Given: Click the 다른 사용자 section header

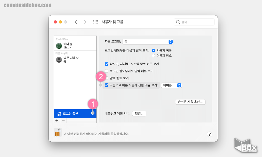Looking at the screenshot, I should click(x=62, y=53).
